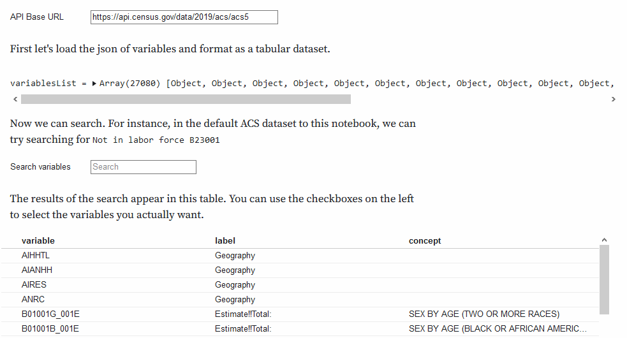This screenshot has height=338, width=627.
Task: Sort by the variable column header
Action: (x=38, y=241)
